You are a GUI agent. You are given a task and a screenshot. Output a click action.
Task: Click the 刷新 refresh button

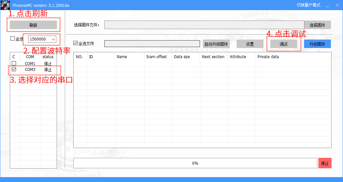[33, 25]
